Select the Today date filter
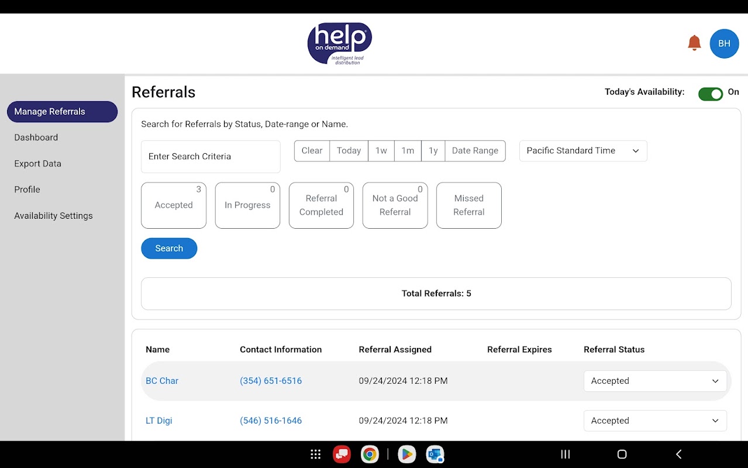 tap(349, 151)
